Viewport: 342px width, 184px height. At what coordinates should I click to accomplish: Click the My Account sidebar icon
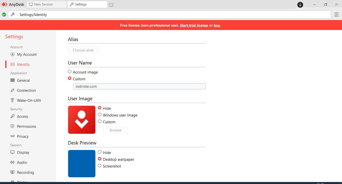13,54
